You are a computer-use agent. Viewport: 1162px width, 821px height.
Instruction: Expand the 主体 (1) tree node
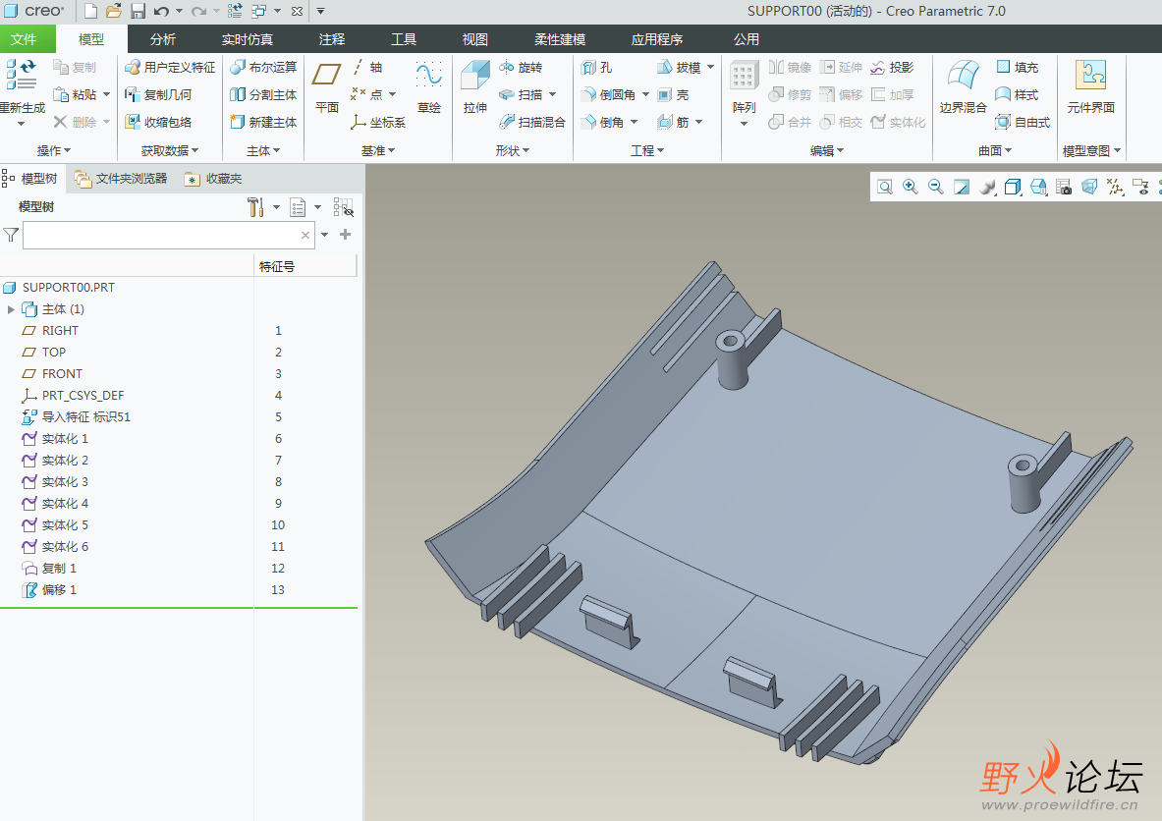pyautogui.click(x=11, y=309)
